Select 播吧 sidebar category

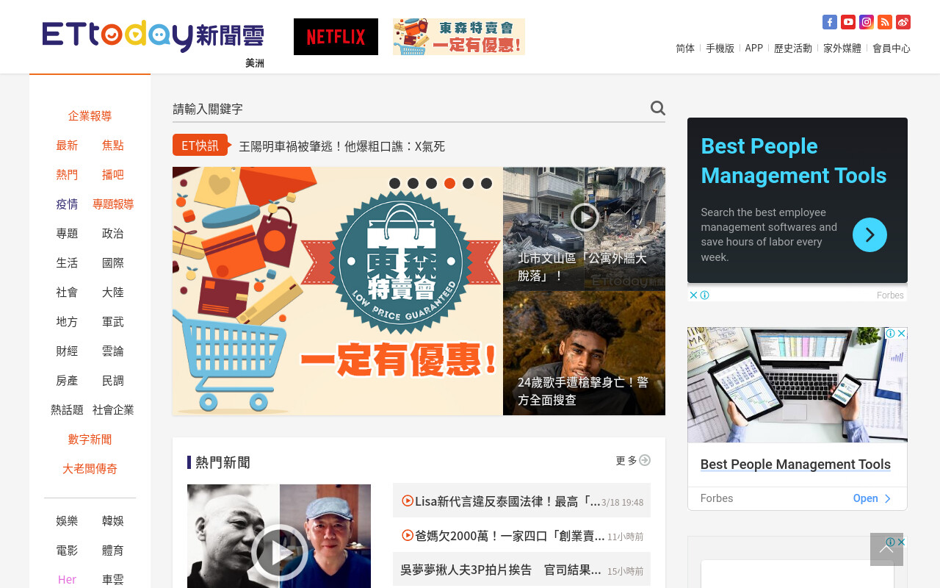point(113,174)
